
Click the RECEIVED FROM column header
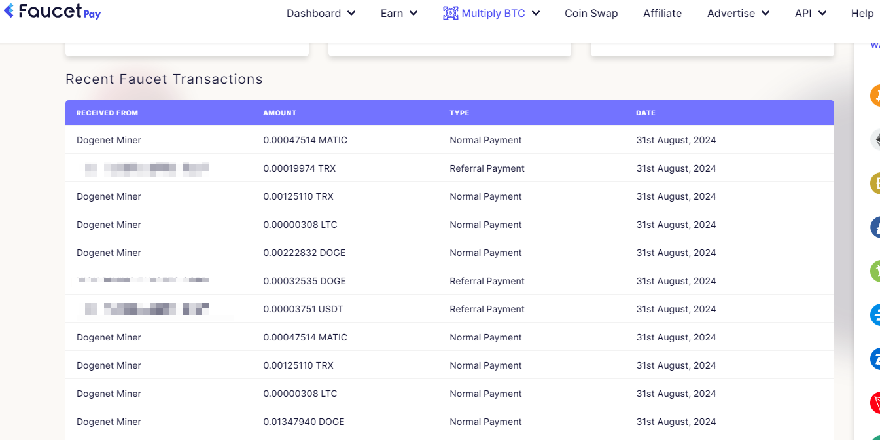tap(107, 113)
